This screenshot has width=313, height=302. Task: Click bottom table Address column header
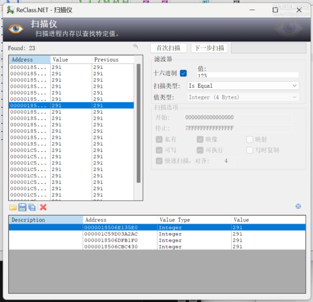click(120, 220)
